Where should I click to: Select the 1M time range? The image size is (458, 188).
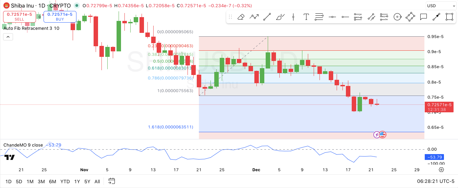tap(30, 181)
